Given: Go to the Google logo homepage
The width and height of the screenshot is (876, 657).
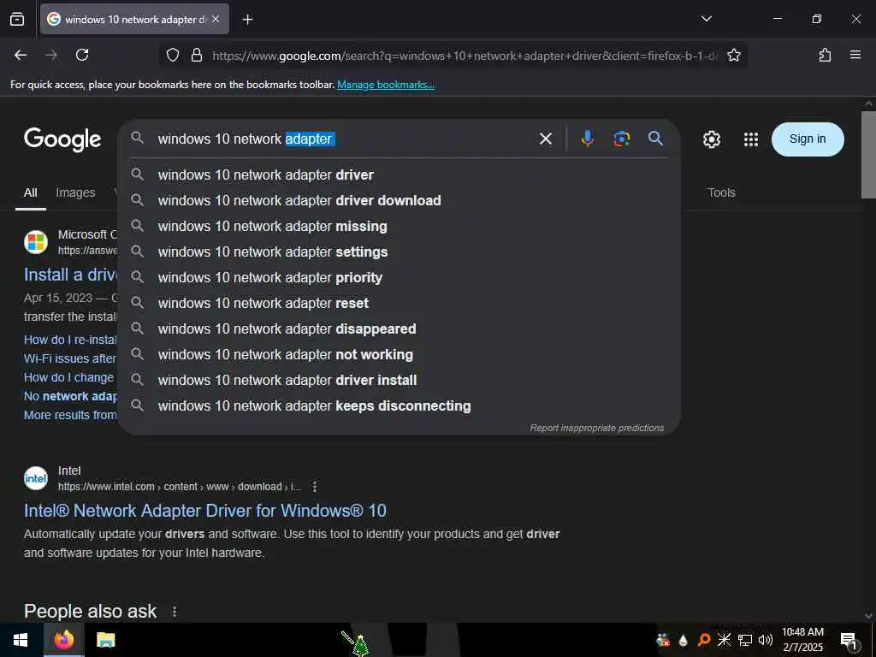Looking at the screenshot, I should [x=62, y=139].
